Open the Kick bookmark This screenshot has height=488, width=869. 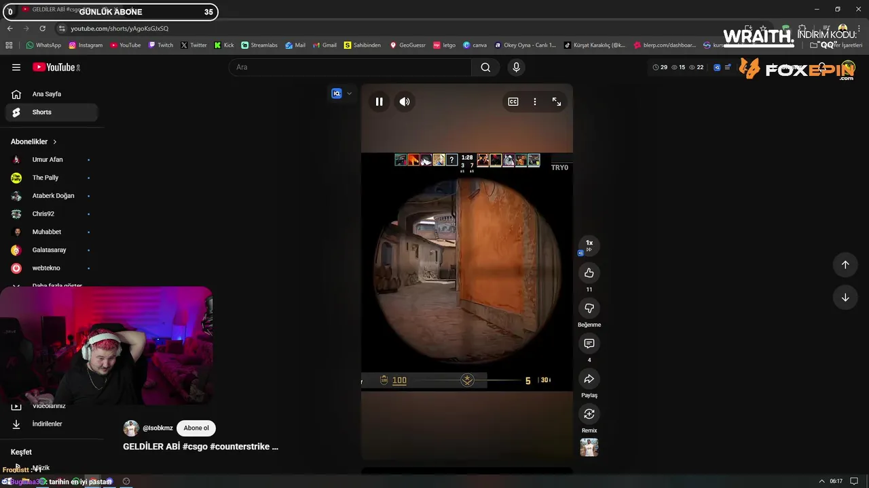pyautogui.click(x=224, y=45)
